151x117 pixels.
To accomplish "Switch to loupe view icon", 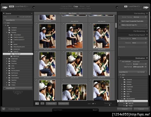I will [42, 103].
